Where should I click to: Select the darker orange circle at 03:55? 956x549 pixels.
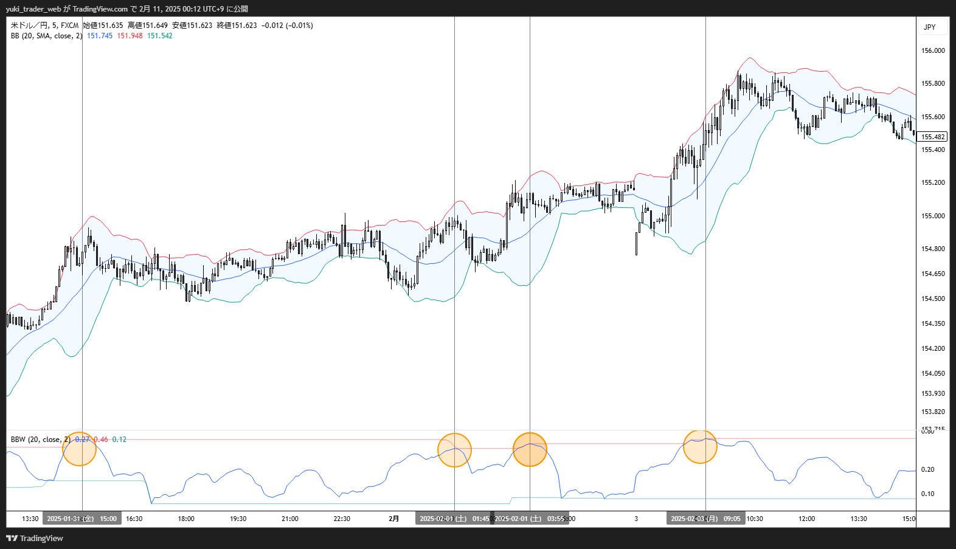[530, 449]
